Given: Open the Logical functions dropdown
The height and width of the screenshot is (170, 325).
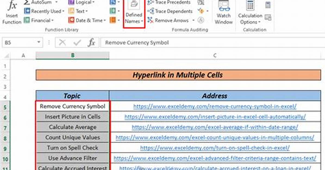Looking at the screenshot, I should (81, 2).
